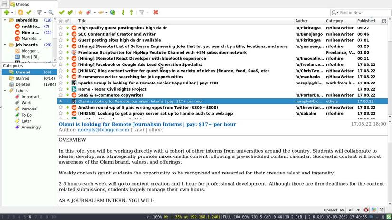This screenshot has width=392, height=220.
Task: Open dropdown next to feed filter funnel
Action: pyautogui.click(x=45, y=13)
